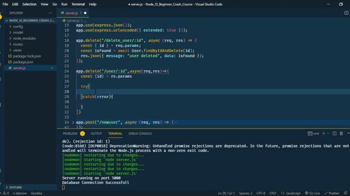The height and width of the screenshot is (196, 350).
Task: Split the terminal pane
Action: (x=334, y=133)
